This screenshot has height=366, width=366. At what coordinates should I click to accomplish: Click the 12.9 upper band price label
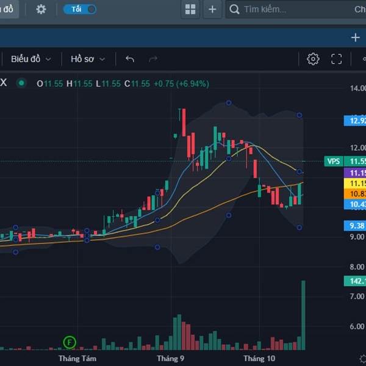pos(355,121)
